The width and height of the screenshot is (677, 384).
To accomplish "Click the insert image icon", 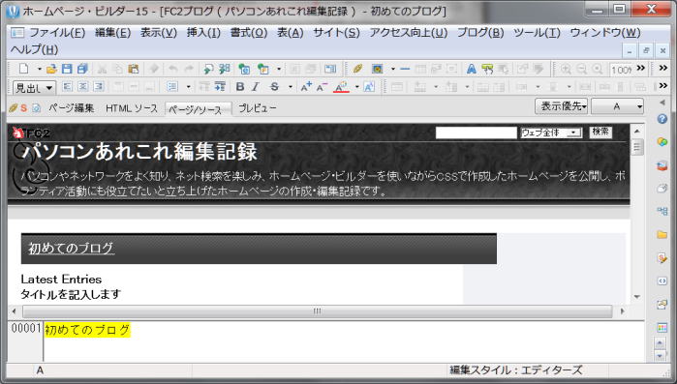I will (x=378, y=69).
